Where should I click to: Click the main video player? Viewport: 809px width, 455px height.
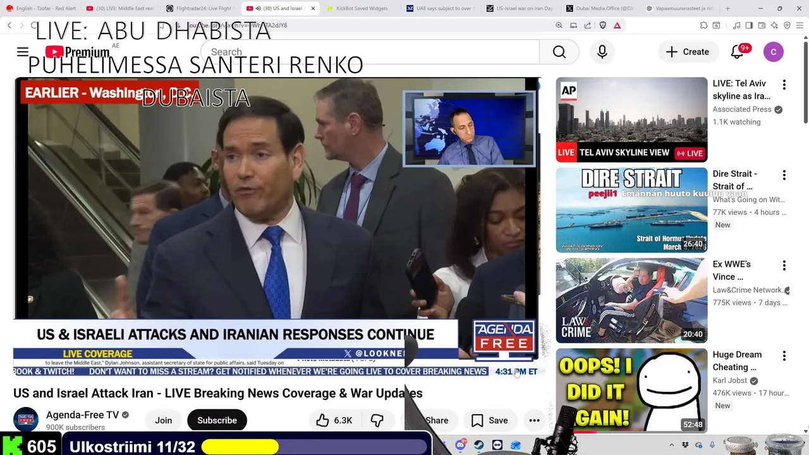[277, 226]
